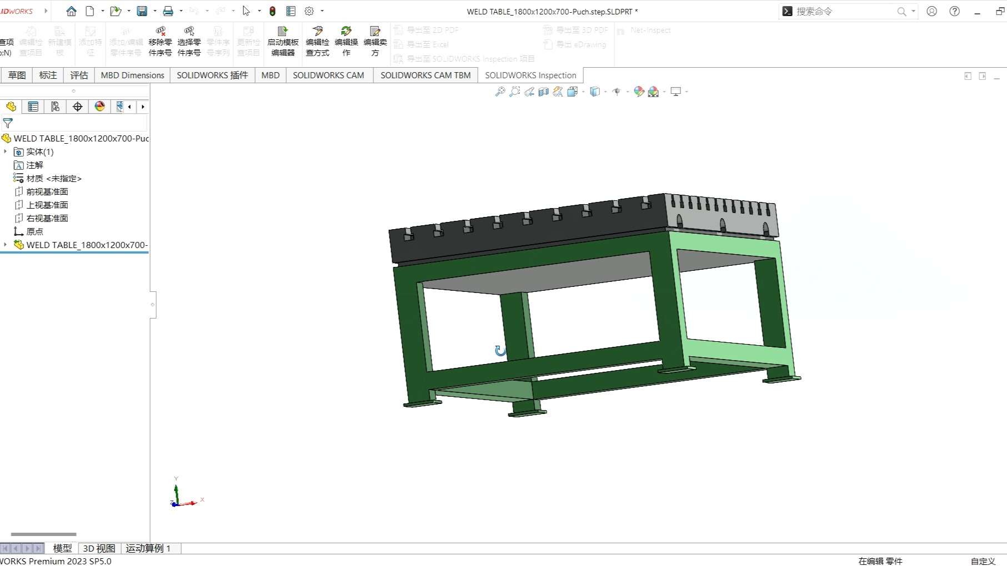Open FeatureManager design tree tab
This screenshot has width=1007, height=566.
tap(11, 107)
